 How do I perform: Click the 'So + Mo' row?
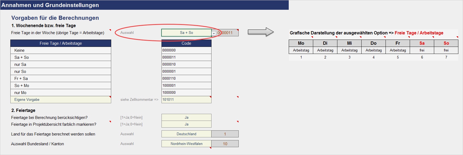pyautogui.click(x=61, y=85)
